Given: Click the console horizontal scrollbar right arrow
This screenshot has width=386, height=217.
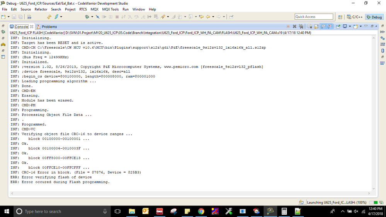Looking at the screenshot, I should coord(369,193).
